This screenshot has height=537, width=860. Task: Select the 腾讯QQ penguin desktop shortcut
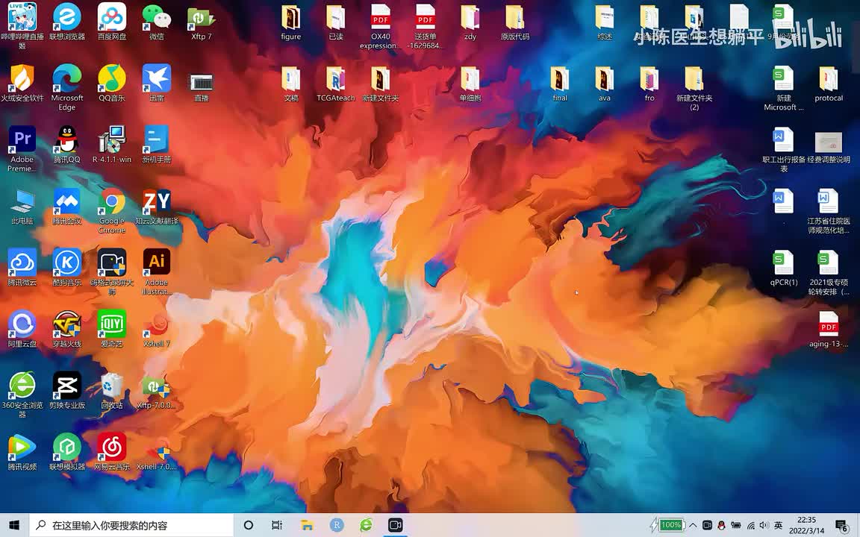coord(67,145)
